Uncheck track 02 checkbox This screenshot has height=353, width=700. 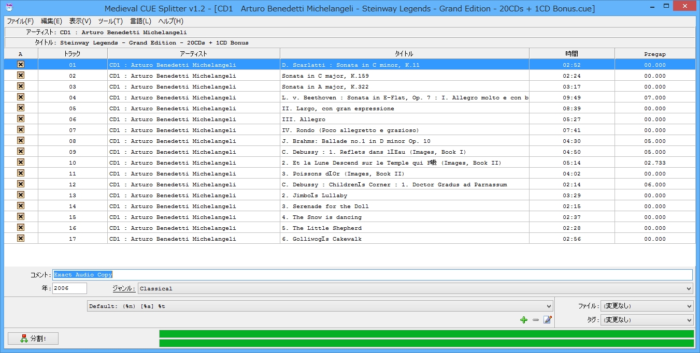click(x=21, y=76)
